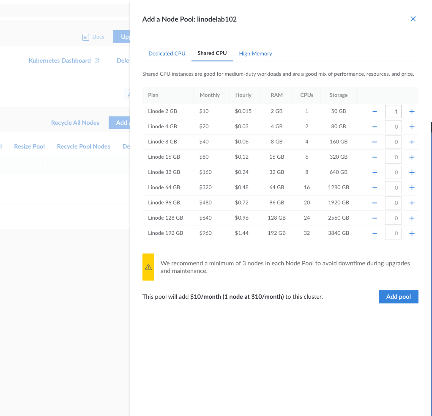Open the Docs link

pos(93,37)
